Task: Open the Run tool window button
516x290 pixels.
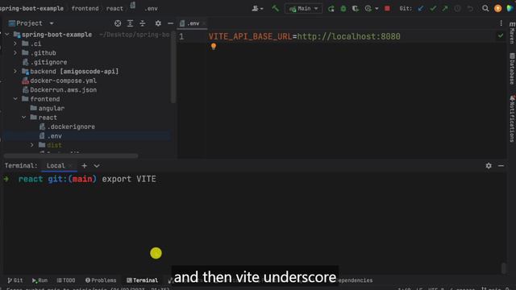Action: pos(40,280)
